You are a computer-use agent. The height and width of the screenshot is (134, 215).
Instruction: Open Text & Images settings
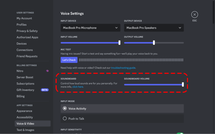point(25,130)
